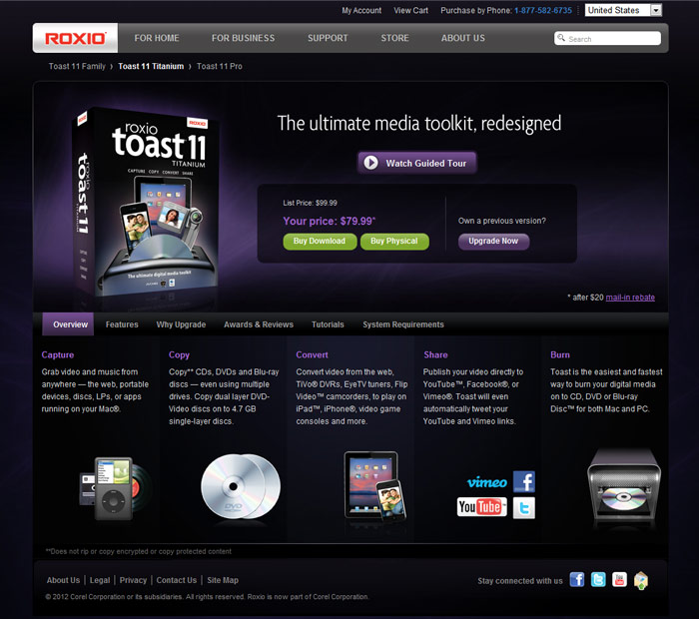This screenshot has width=699, height=619.
Task: Click the search magnifier icon
Action: click(561, 38)
